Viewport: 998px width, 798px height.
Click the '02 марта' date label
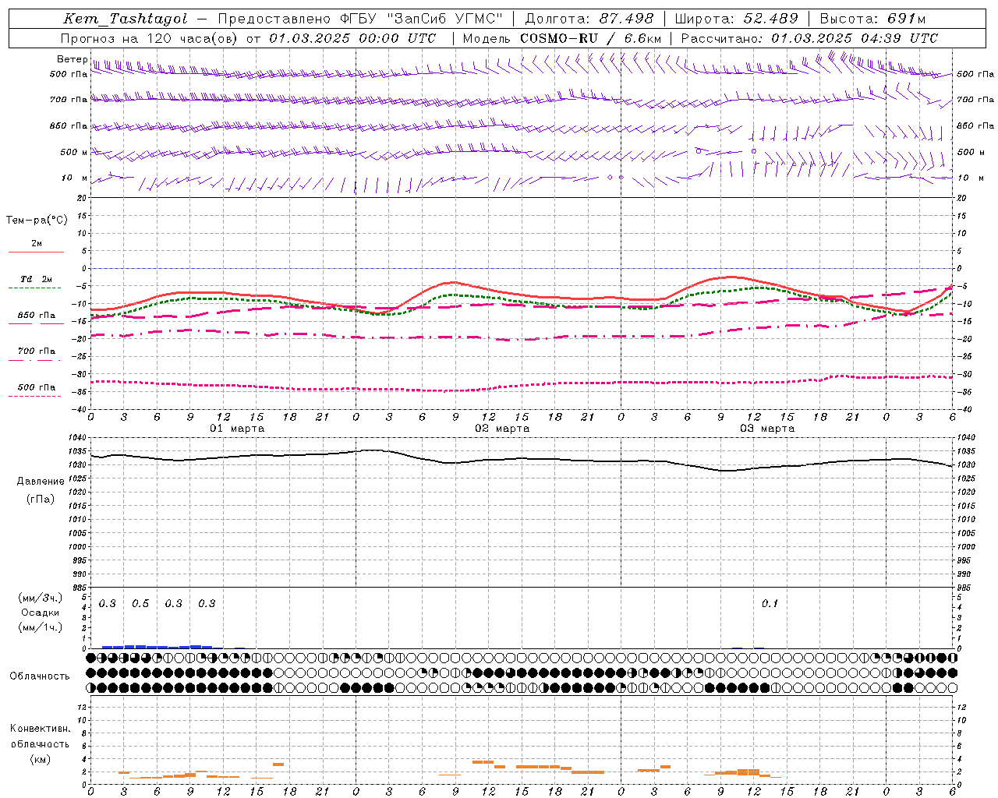tap(502, 429)
